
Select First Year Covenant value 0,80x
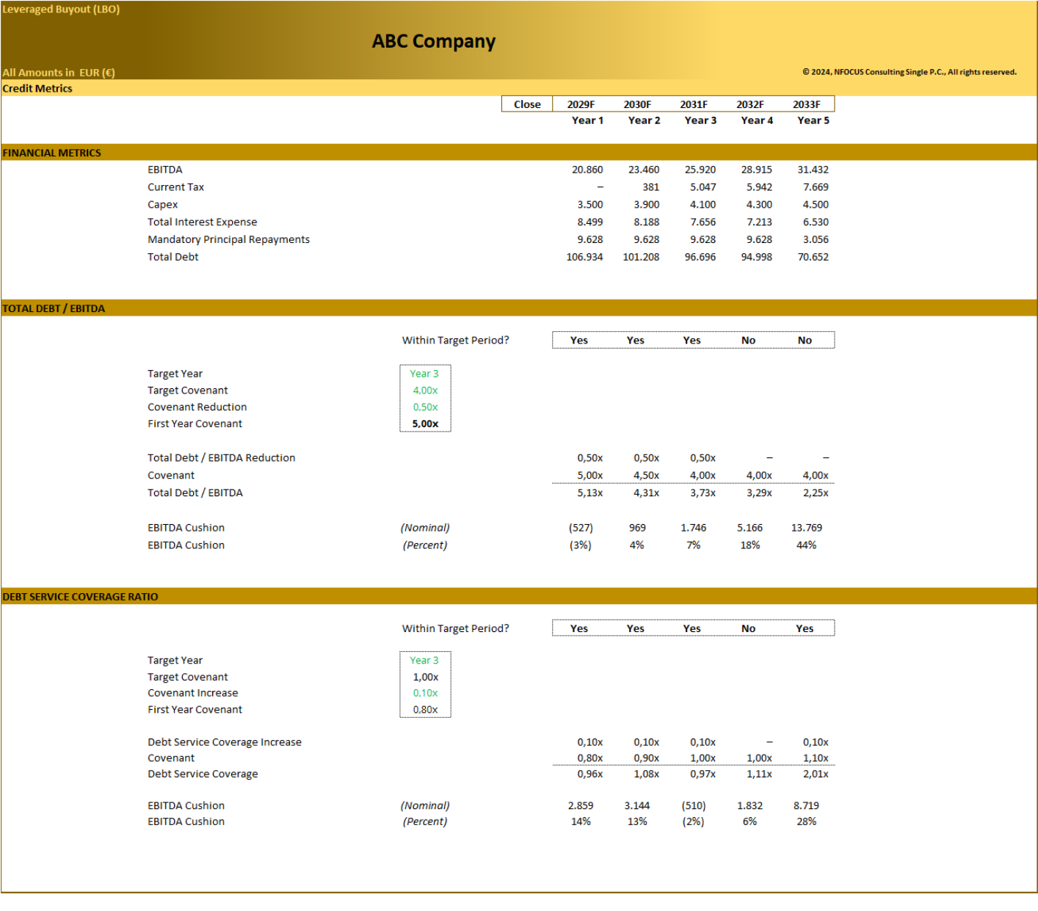(x=425, y=709)
